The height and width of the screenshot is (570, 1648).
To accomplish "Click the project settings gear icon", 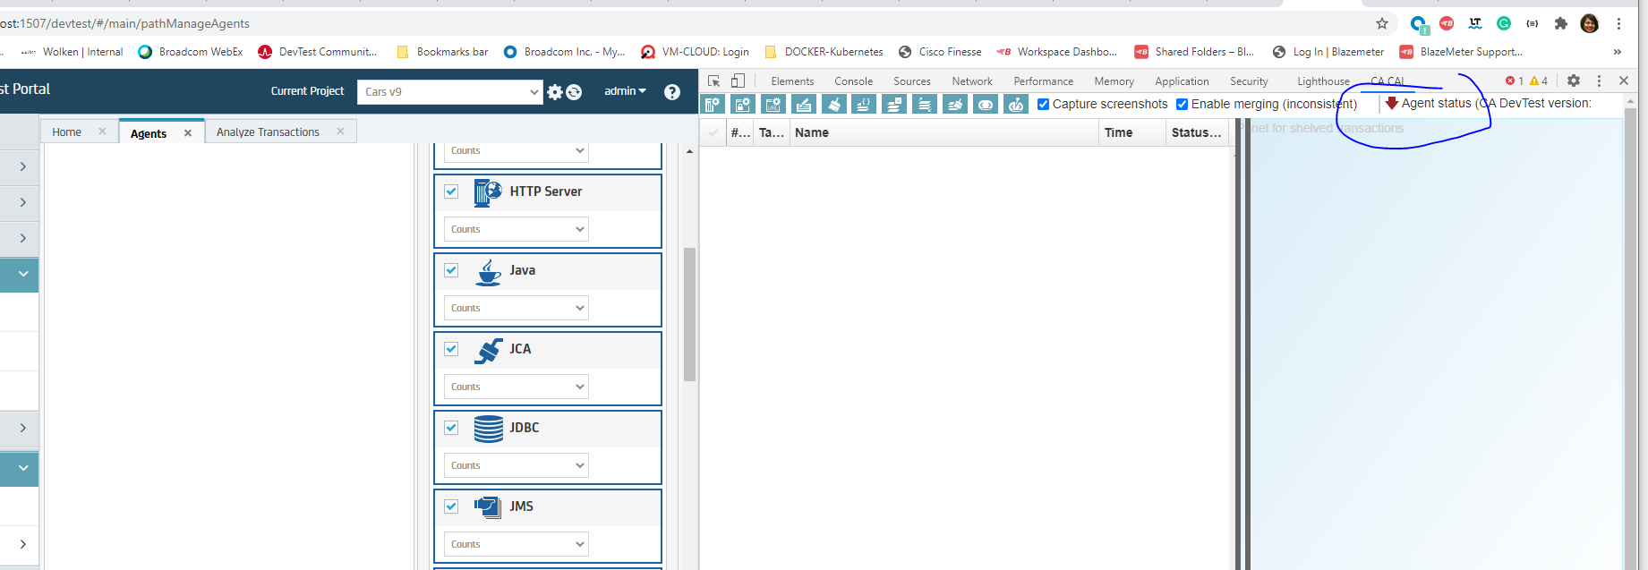I will click(x=555, y=92).
